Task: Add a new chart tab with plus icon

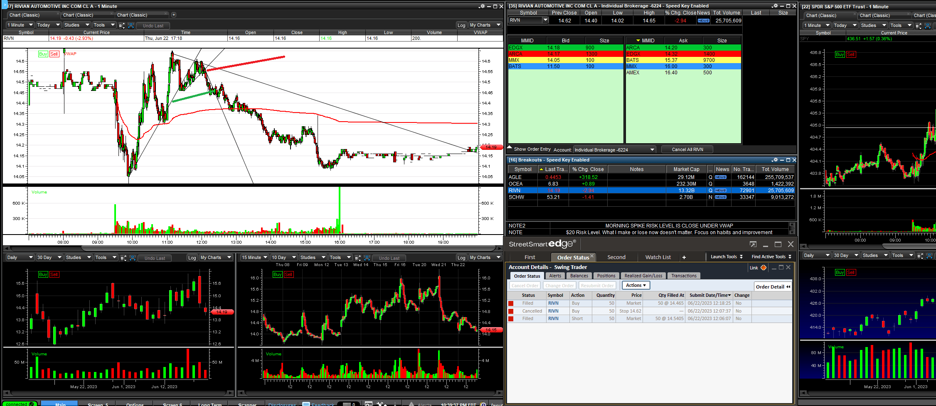Action: tap(174, 15)
